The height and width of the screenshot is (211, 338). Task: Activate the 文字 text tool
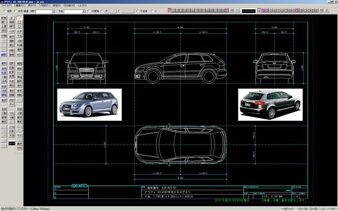[x=19, y=31]
